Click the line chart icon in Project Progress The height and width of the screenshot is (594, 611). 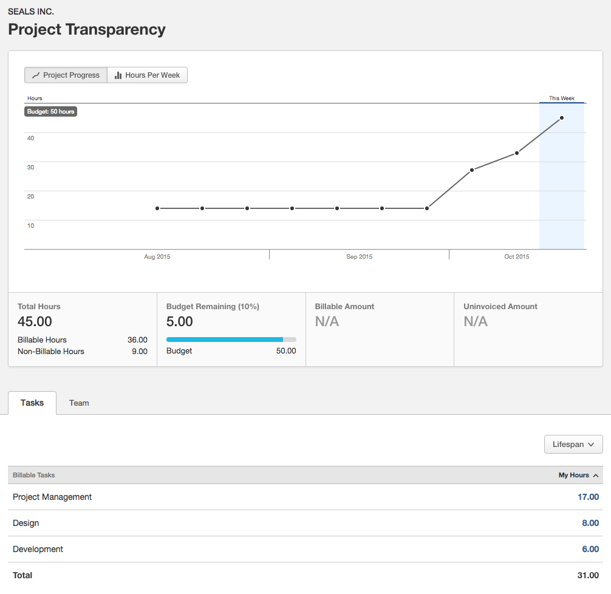coord(36,75)
